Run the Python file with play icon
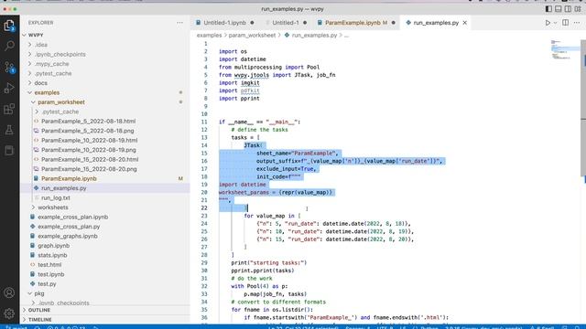The height and width of the screenshot is (329, 586). pyautogui.click(x=548, y=23)
